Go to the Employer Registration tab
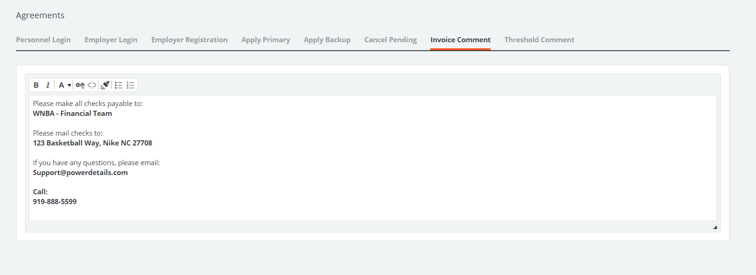Viewport: 756px width, 275px height. pos(189,40)
